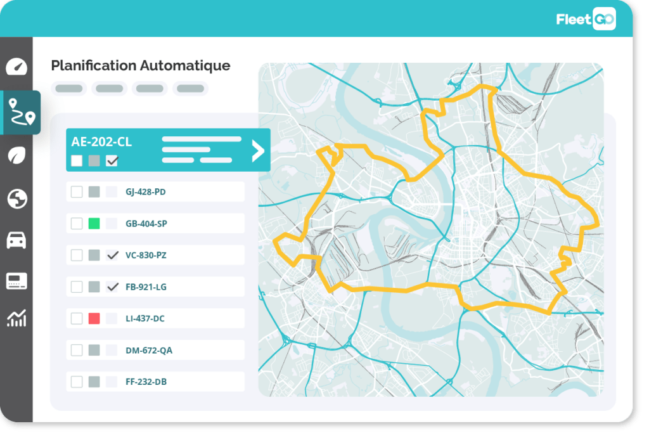
Task: Open the vehicles car icon
Action: click(x=16, y=240)
